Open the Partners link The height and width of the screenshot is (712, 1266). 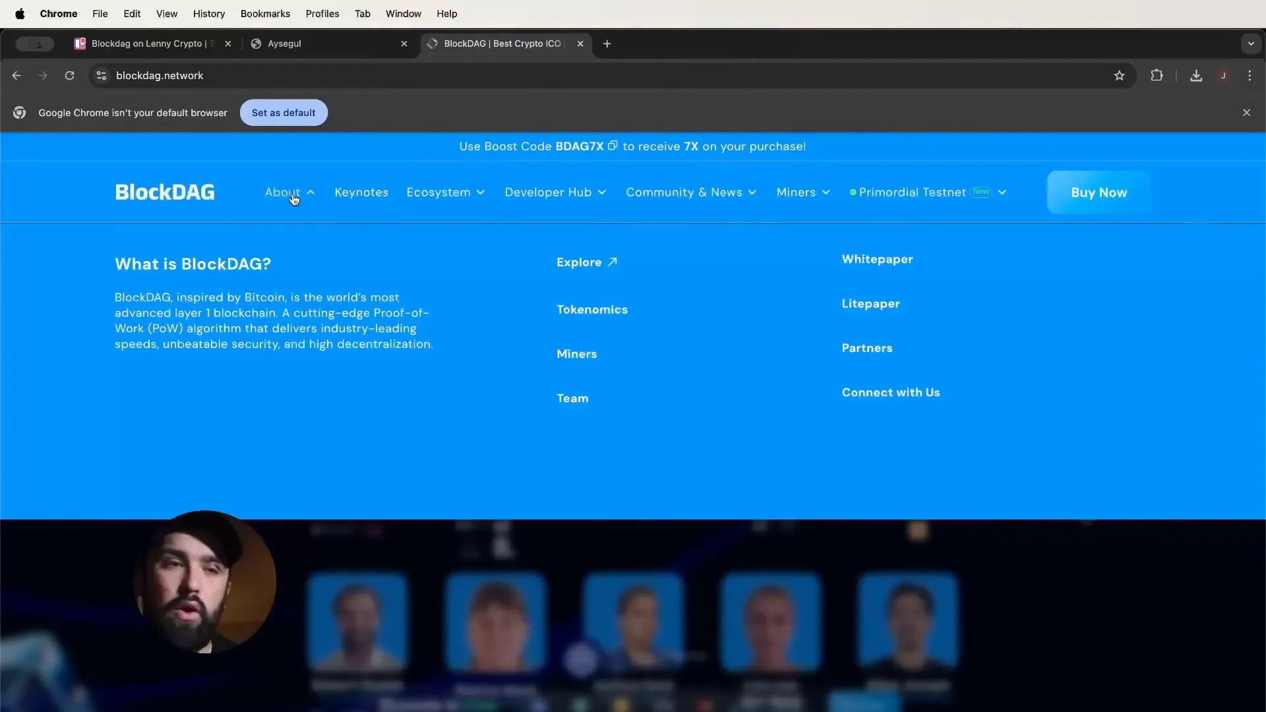(866, 348)
